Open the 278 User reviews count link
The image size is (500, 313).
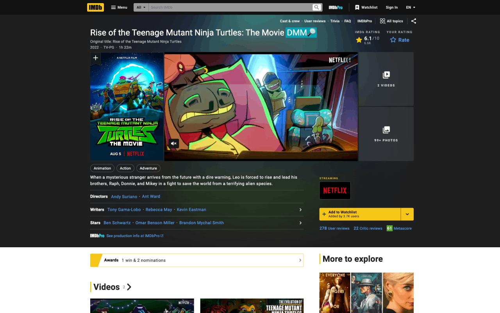pyautogui.click(x=334, y=228)
